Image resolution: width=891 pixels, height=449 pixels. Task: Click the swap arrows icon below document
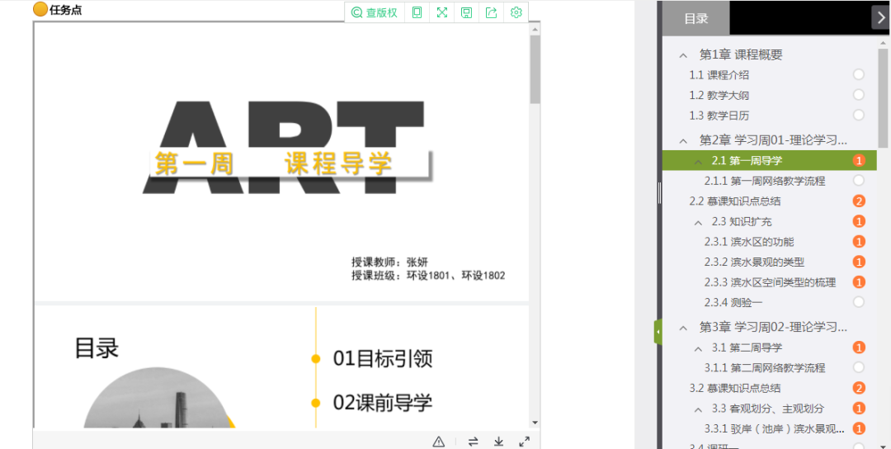(473, 441)
